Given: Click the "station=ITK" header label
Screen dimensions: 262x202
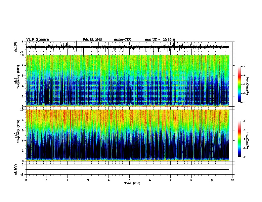Looking at the screenshot, I should 122,40.
